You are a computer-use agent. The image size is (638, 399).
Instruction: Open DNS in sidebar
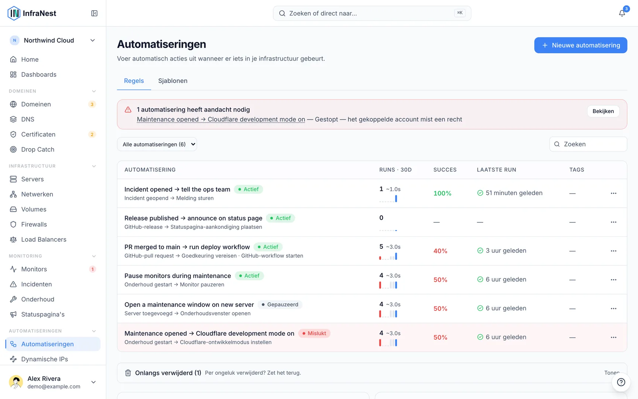(x=53, y=119)
